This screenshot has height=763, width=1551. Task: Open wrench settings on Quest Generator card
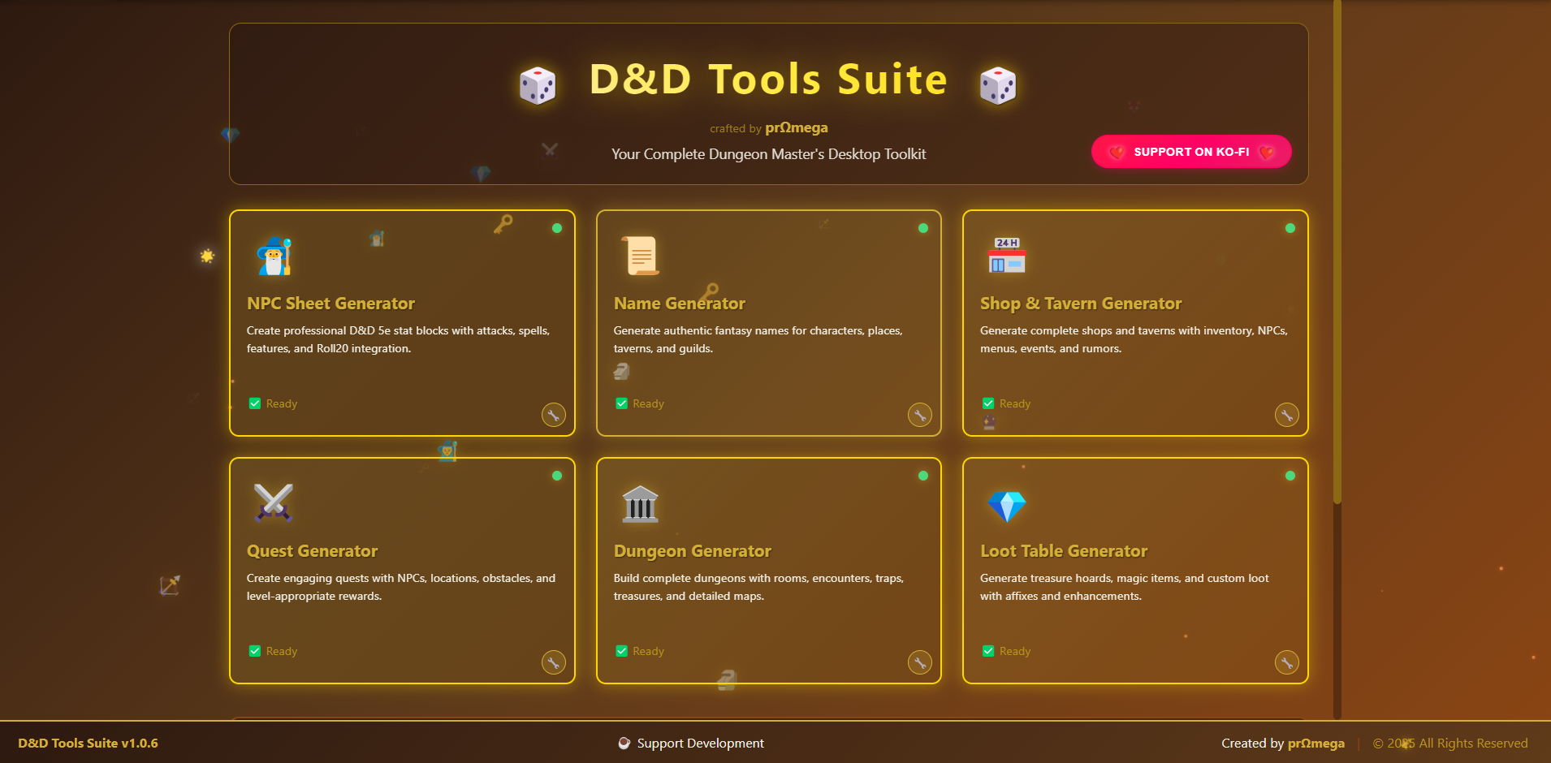[x=554, y=662]
